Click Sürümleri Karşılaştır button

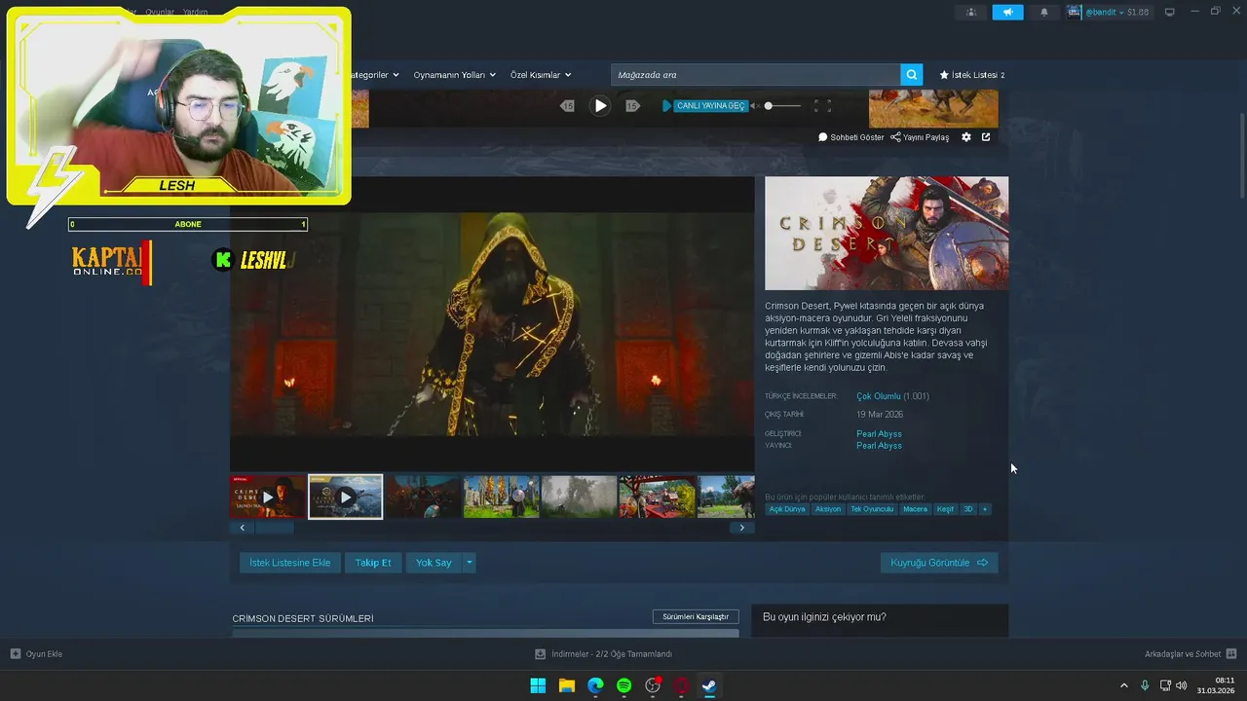(696, 616)
